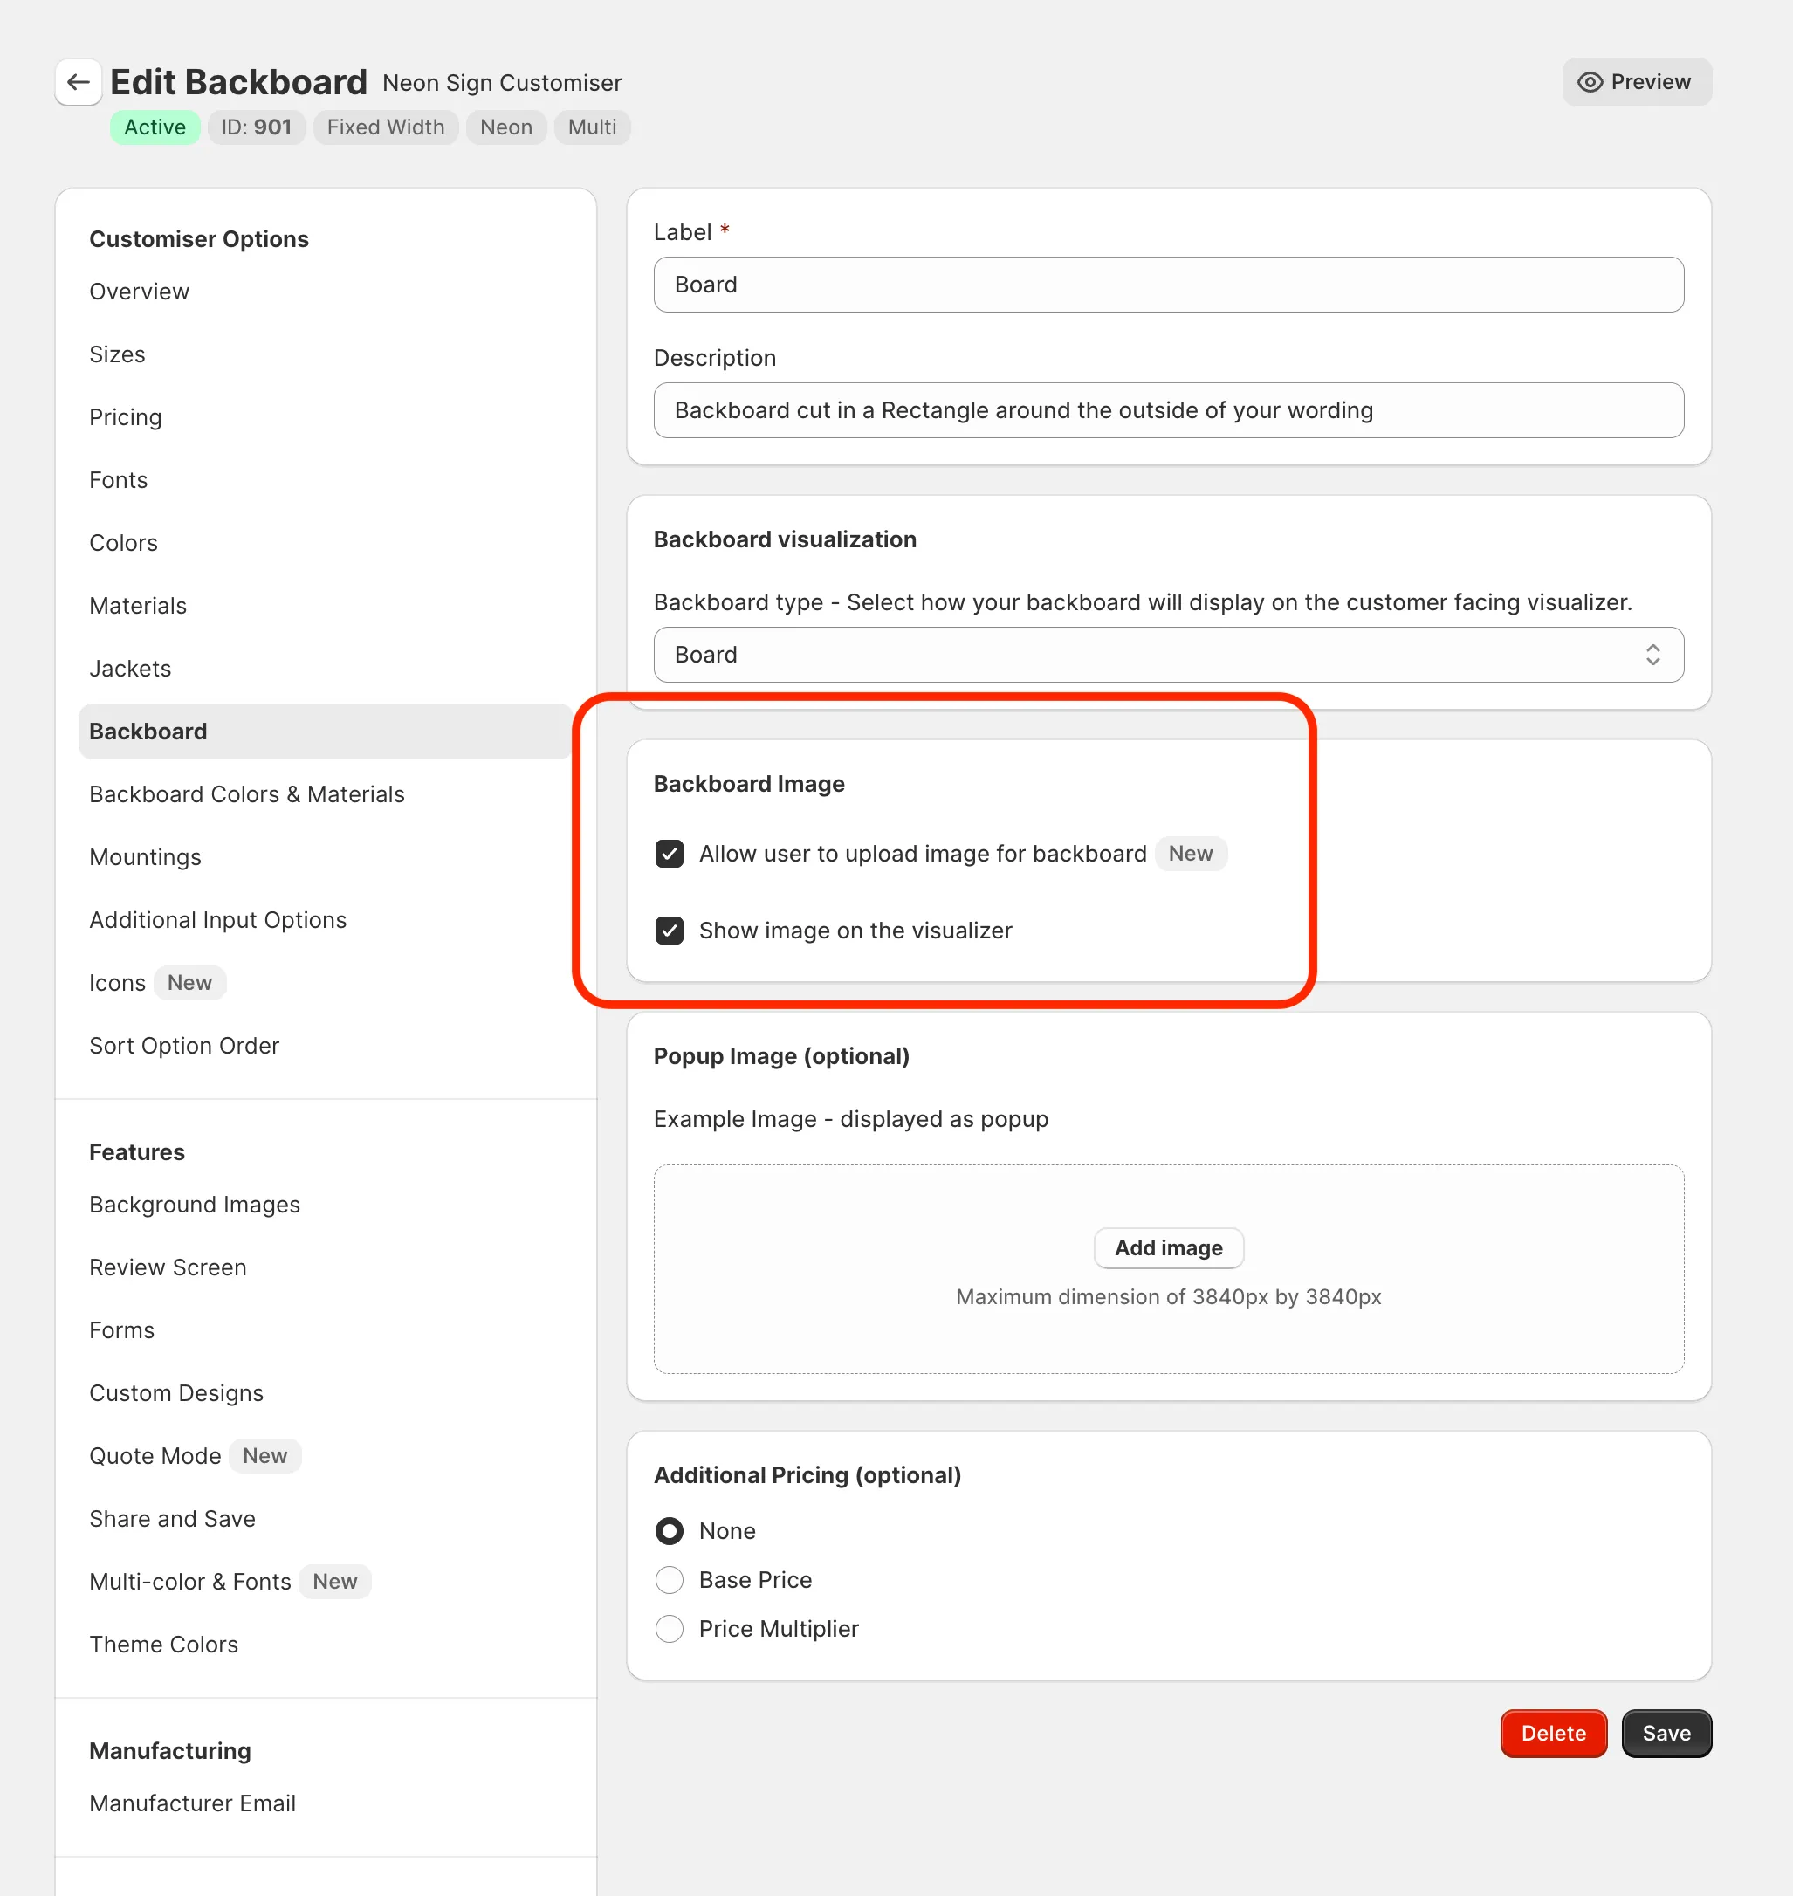Click the Delete button

click(1553, 1733)
